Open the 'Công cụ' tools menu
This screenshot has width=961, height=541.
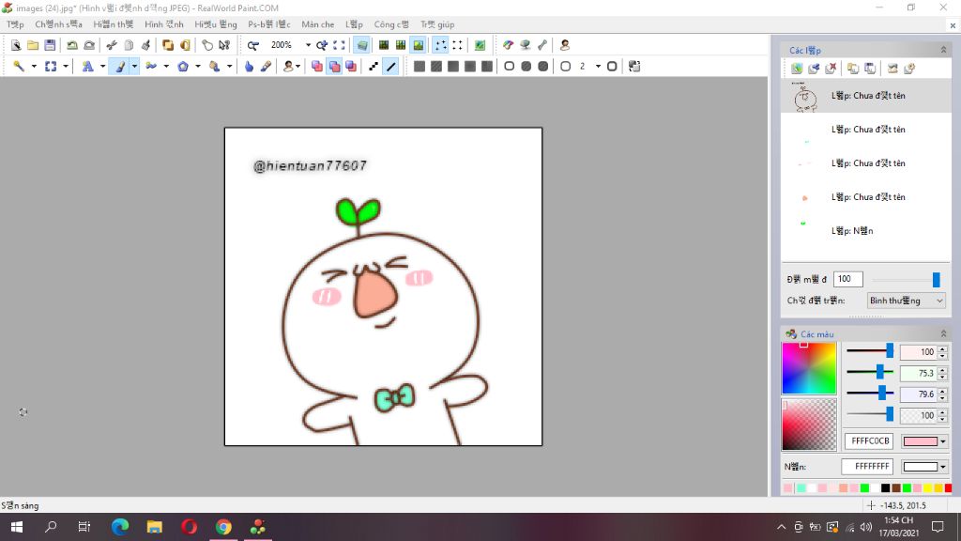pyautogui.click(x=391, y=24)
